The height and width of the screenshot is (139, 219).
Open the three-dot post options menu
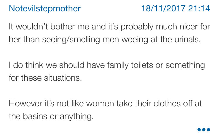[x=204, y=130]
